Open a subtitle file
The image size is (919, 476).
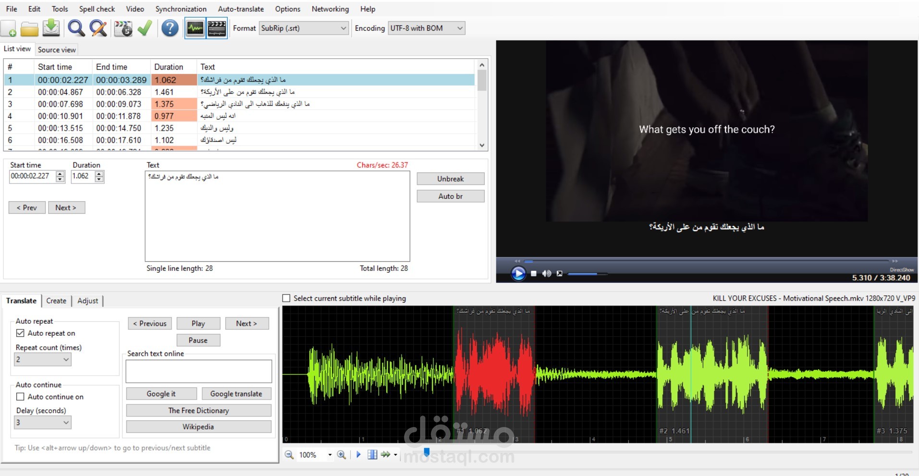tap(29, 28)
